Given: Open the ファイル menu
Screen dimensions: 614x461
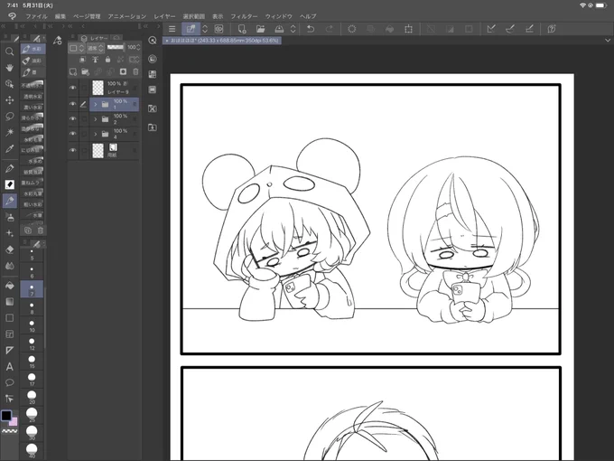Looking at the screenshot, I should [36, 16].
